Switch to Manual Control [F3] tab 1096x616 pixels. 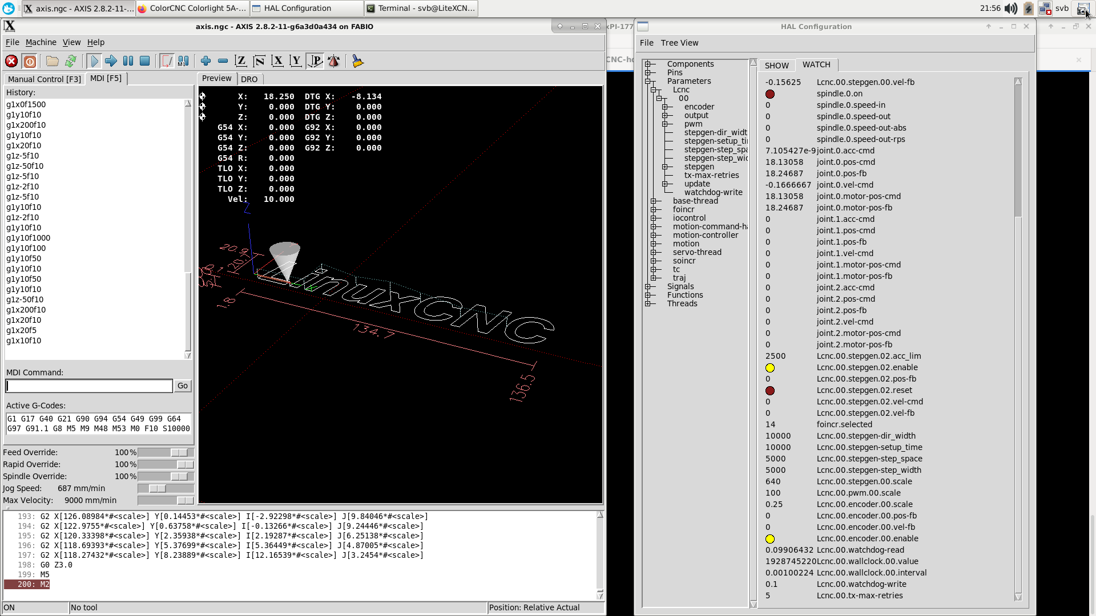tap(45, 79)
